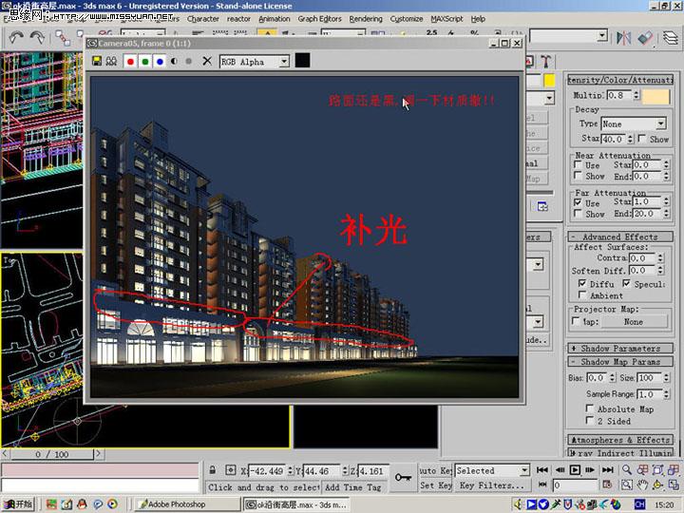
Task: Switch render view to monochrome
Action: pos(188,62)
